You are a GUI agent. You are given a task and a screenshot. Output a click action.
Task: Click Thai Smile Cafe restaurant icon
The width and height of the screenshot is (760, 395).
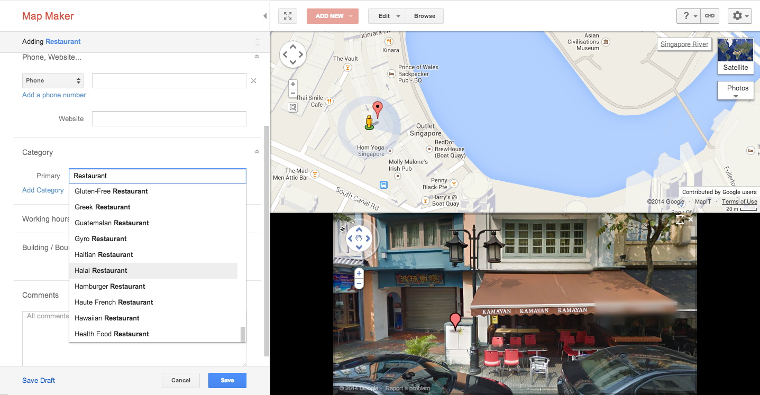(329, 101)
